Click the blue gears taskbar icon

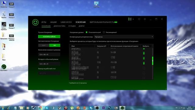tap(91, 108)
